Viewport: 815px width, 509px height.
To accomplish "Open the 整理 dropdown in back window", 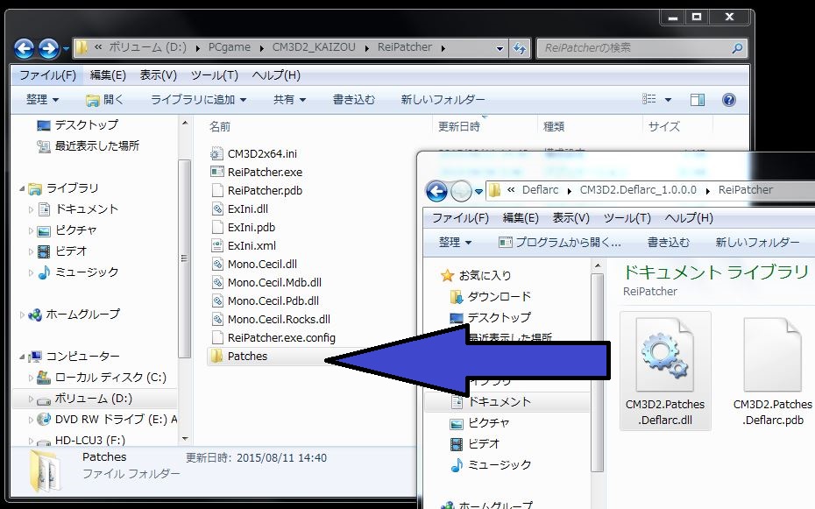I will [43, 100].
